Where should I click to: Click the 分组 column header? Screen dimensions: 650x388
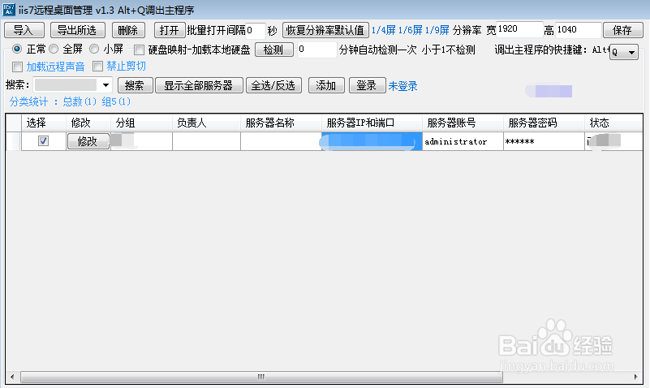point(141,123)
